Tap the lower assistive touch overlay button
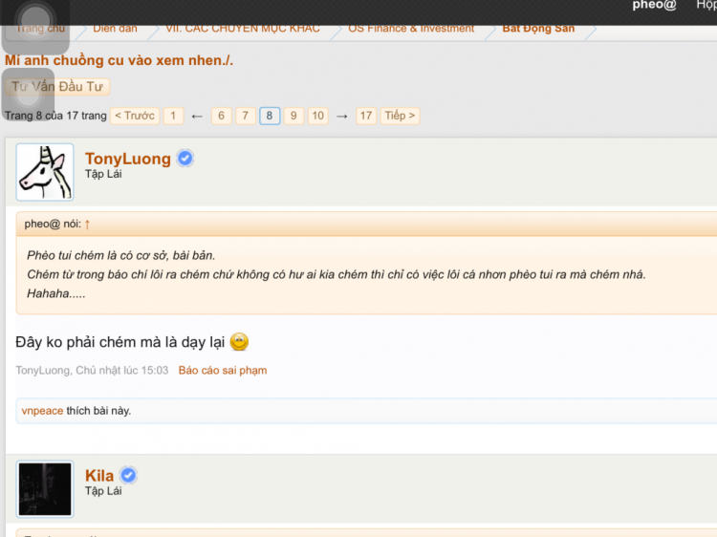717x537 pixels. [28, 95]
